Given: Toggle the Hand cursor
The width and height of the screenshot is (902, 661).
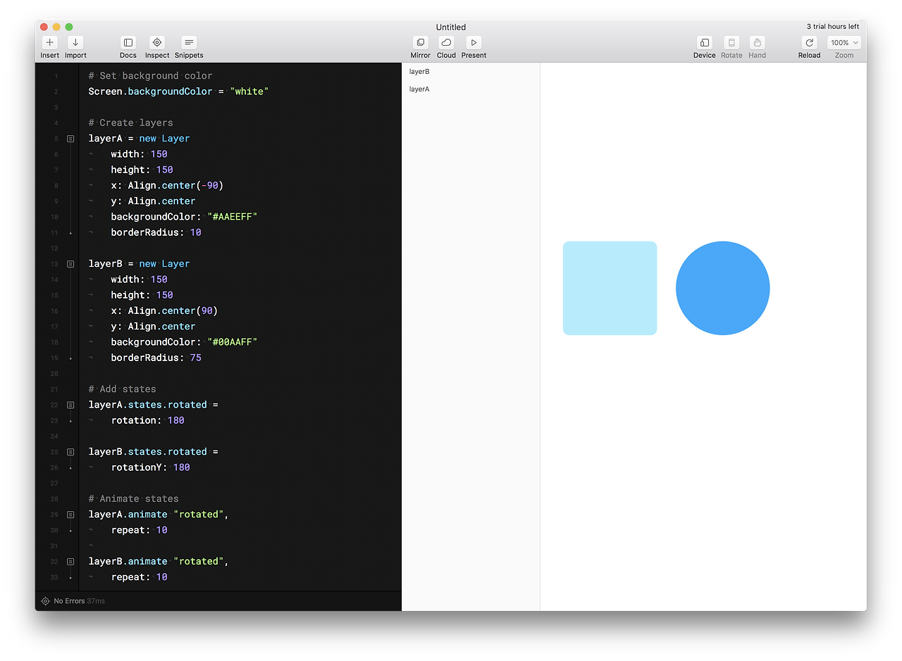Looking at the screenshot, I should (x=758, y=43).
